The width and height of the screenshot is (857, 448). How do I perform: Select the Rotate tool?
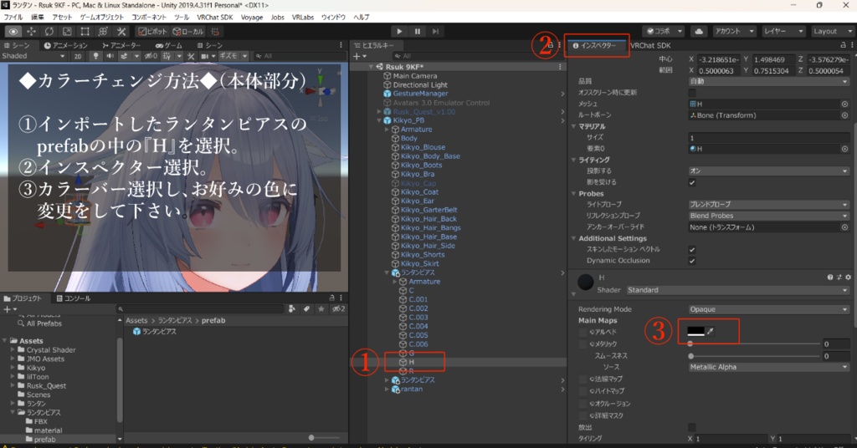click(x=49, y=32)
